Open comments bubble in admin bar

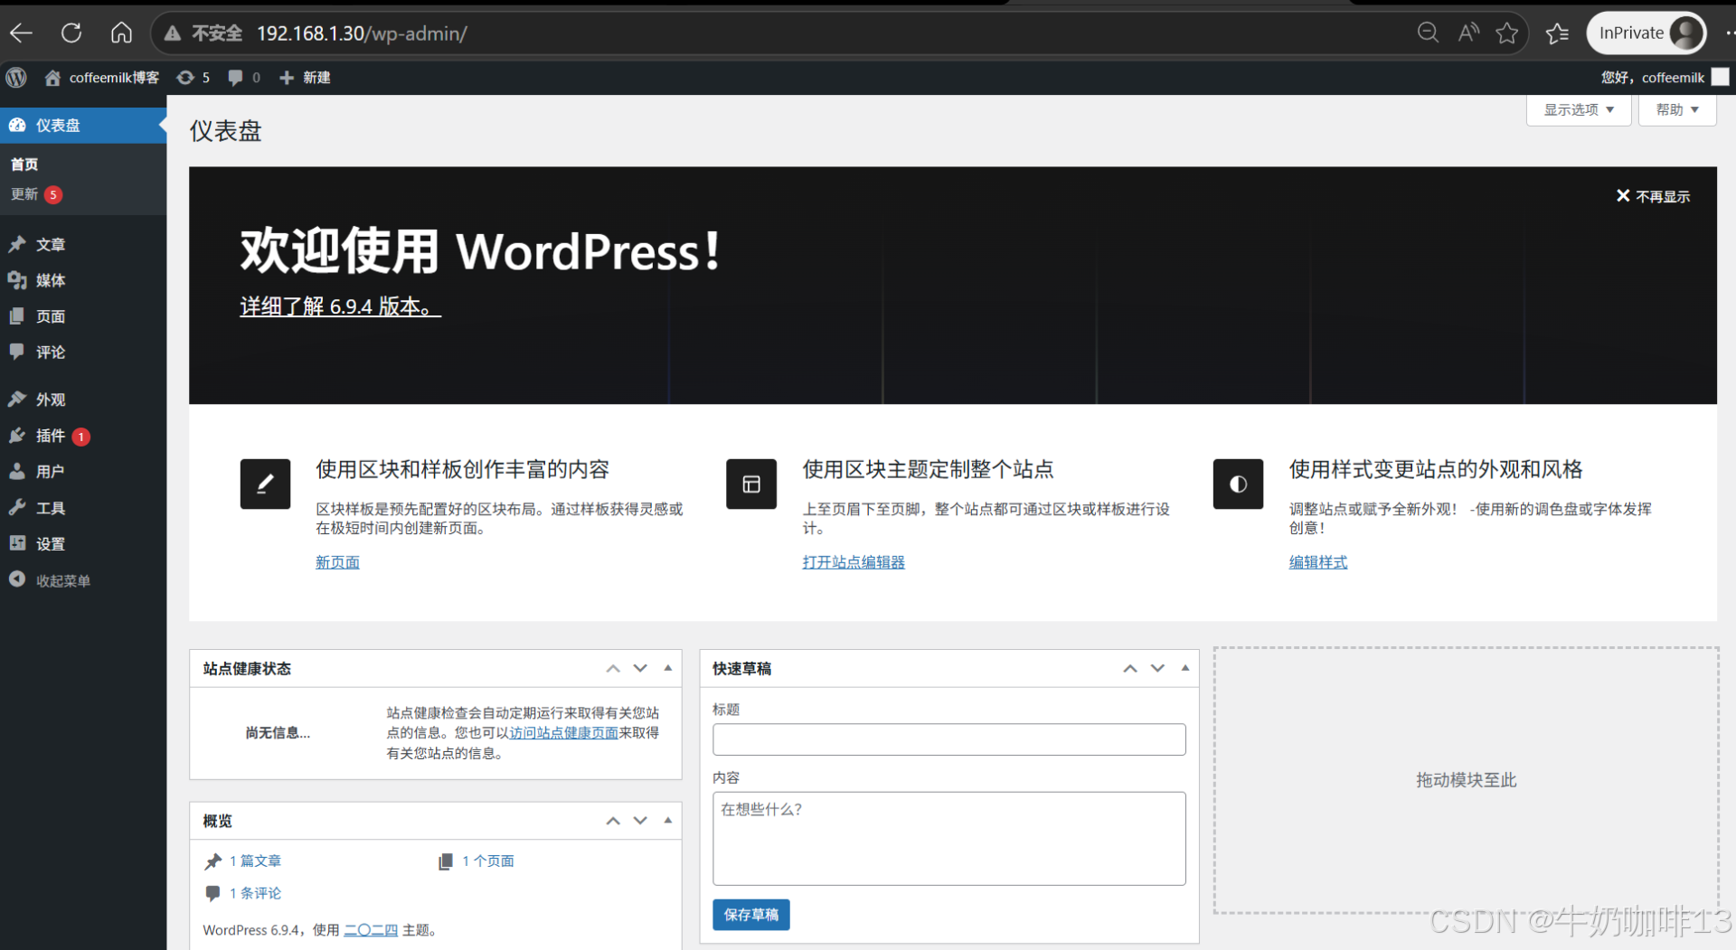[x=244, y=78]
